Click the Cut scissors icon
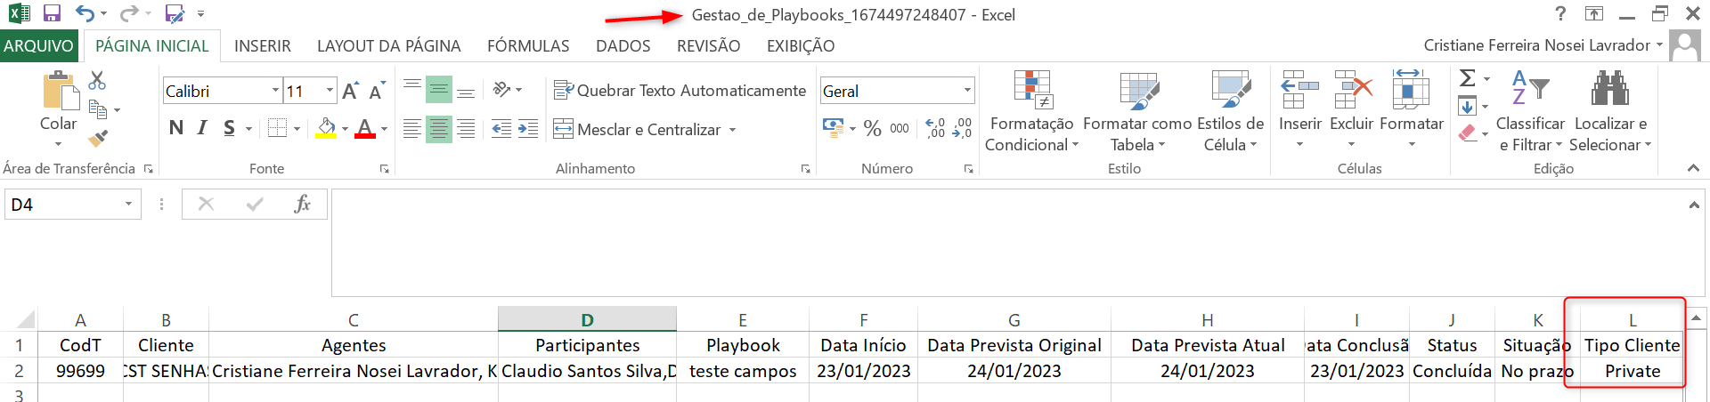Image resolution: width=1710 pixels, height=402 pixels. coord(97,81)
